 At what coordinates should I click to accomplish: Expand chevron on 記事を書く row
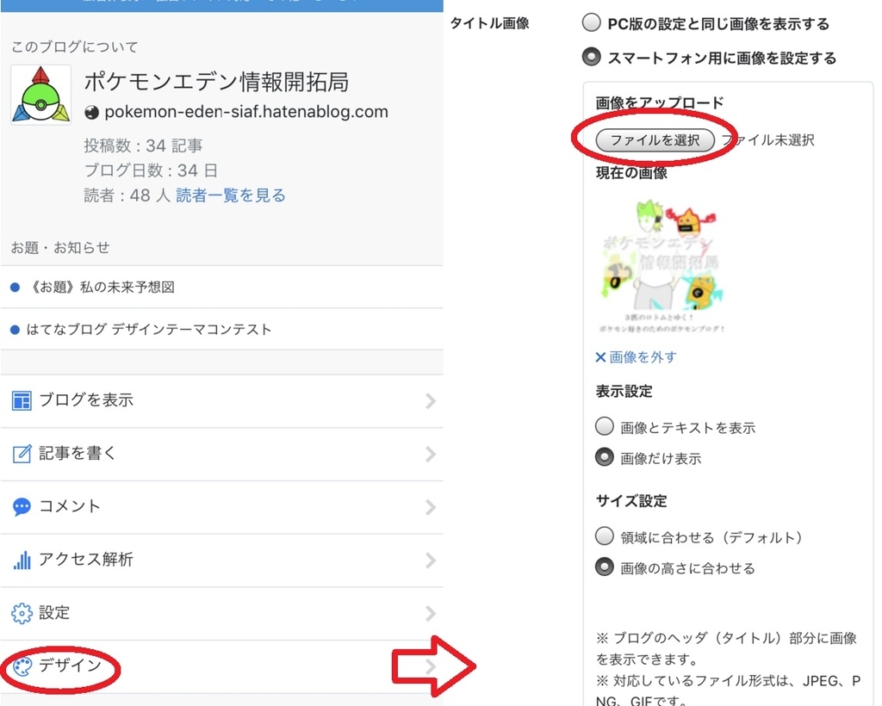click(x=431, y=455)
